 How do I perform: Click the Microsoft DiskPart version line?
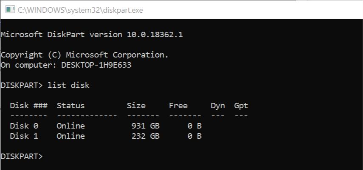click(x=92, y=34)
